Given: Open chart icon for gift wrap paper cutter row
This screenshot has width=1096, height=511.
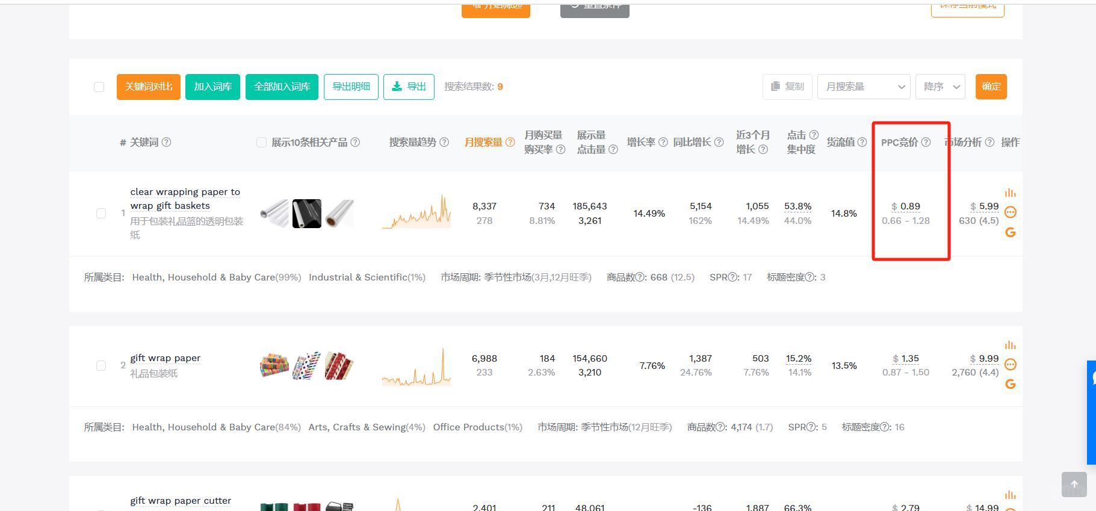Looking at the screenshot, I should click(x=1010, y=495).
